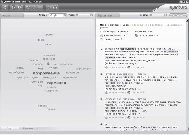Expand the Google search engine dropdown
The image size is (189, 135).
[x=65, y=15]
